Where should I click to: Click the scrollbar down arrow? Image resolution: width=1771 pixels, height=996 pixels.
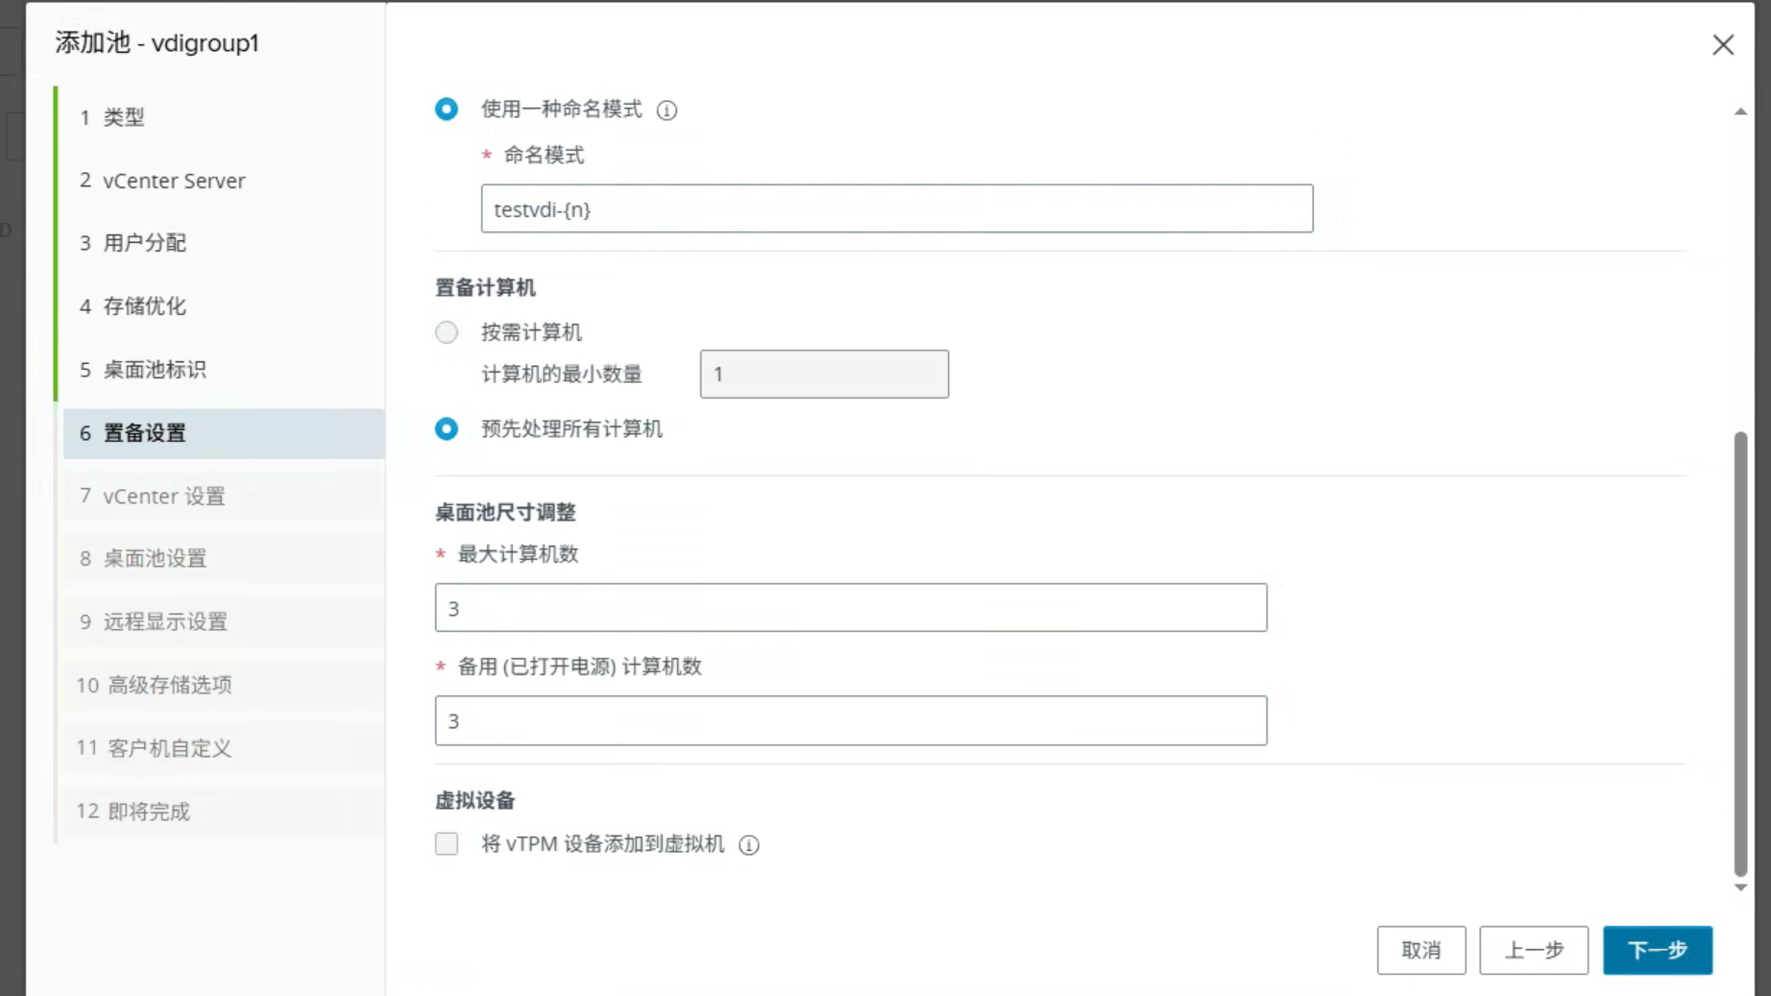click(1740, 887)
